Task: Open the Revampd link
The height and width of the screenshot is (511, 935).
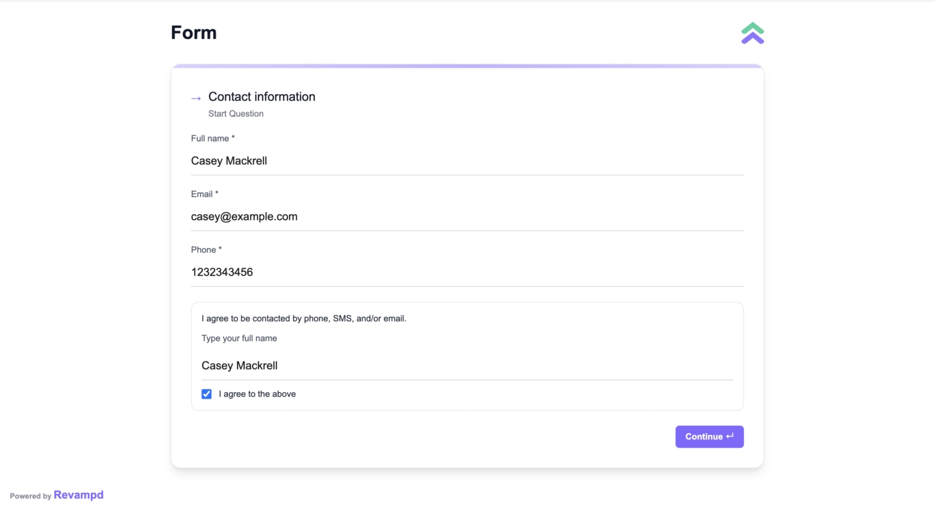Action: [x=79, y=495]
